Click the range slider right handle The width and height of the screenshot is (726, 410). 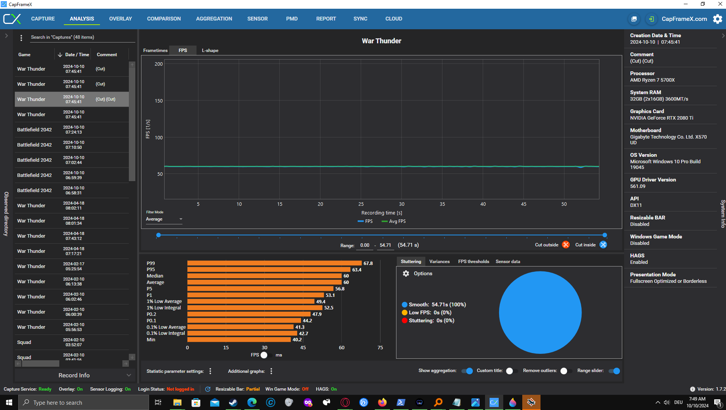(605, 235)
